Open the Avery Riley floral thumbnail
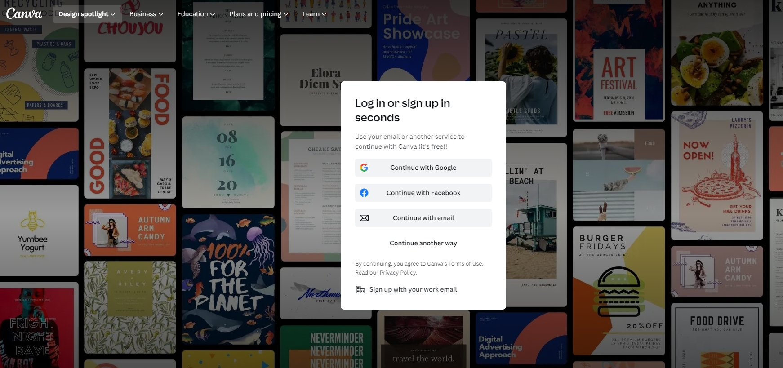 pos(130,307)
